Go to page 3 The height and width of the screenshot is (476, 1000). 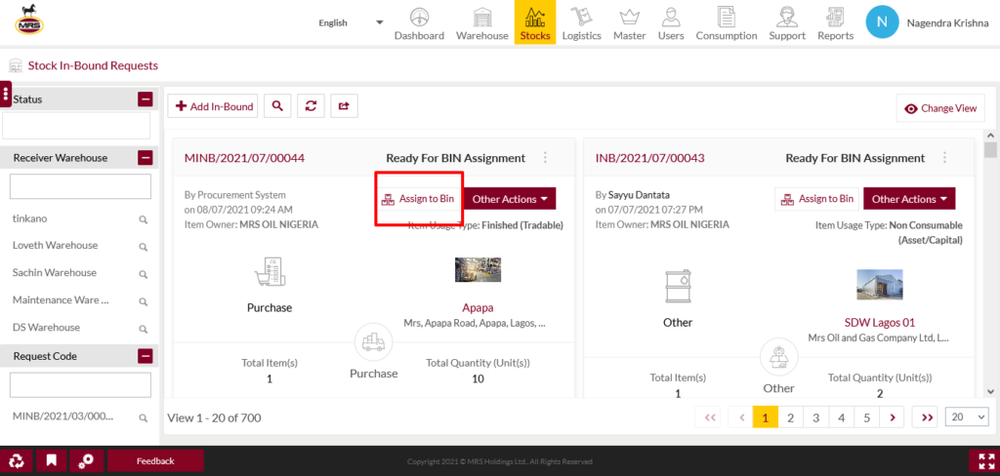pos(815,417)
